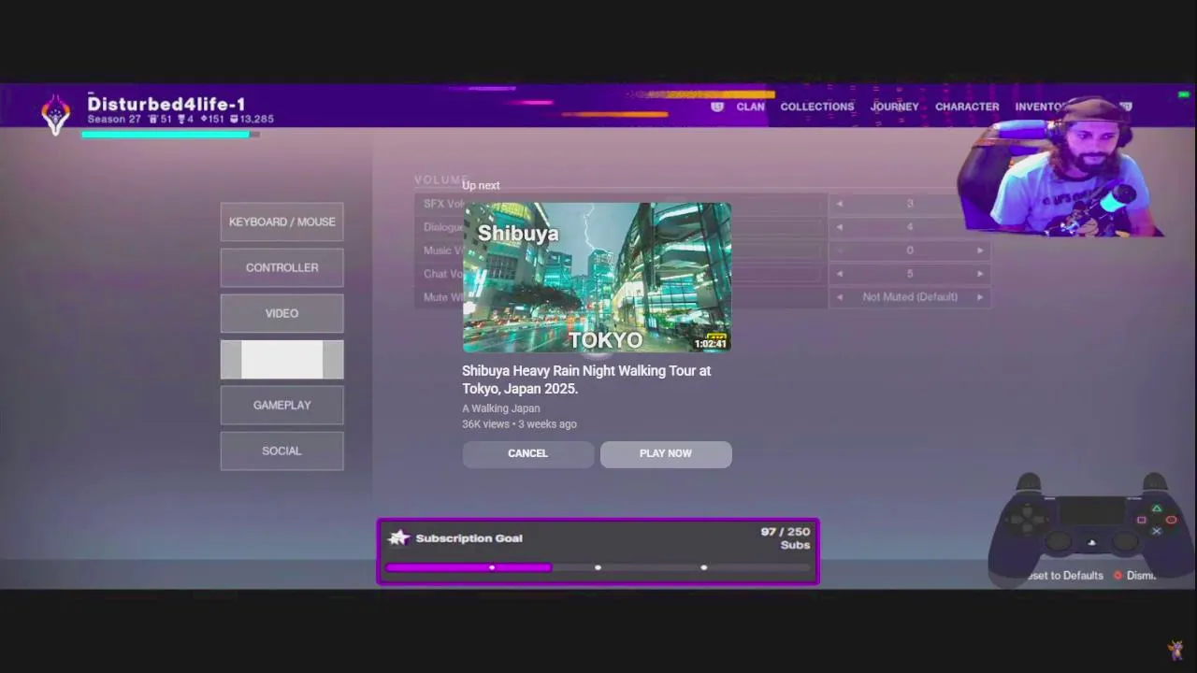Open the CLAN tab

(x=750, y=107)
